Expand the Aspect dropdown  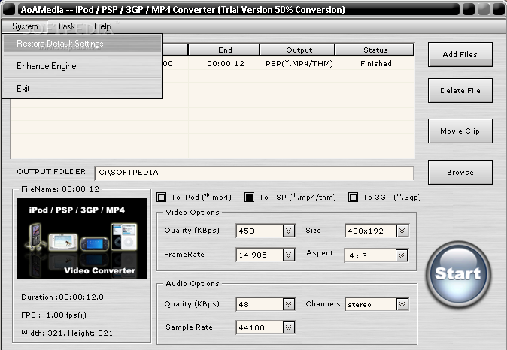[402, 255]
